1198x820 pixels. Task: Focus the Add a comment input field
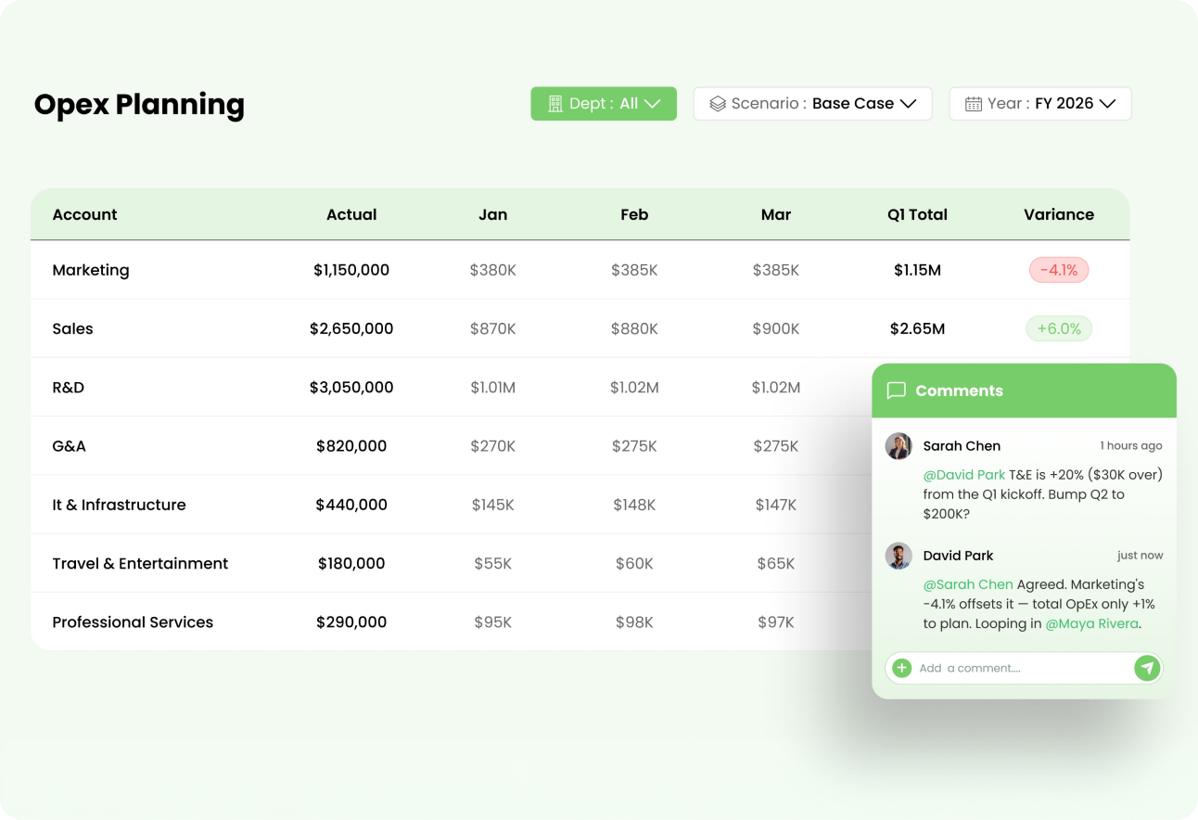(x=1024, y=668)
